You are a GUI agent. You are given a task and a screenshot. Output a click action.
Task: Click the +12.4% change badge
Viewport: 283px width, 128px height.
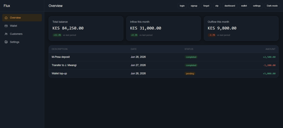(57, 35)
